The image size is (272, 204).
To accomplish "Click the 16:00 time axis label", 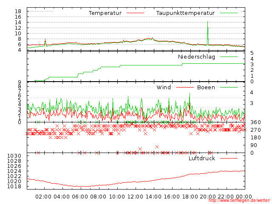I will (172, 197).
